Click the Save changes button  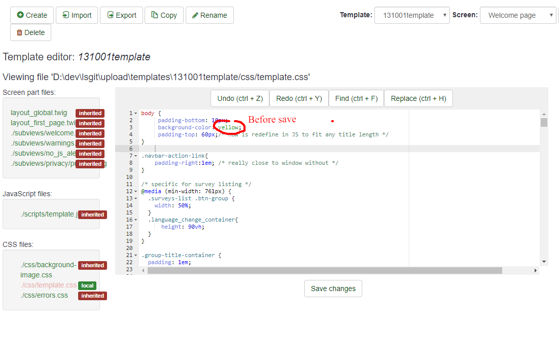333,289
